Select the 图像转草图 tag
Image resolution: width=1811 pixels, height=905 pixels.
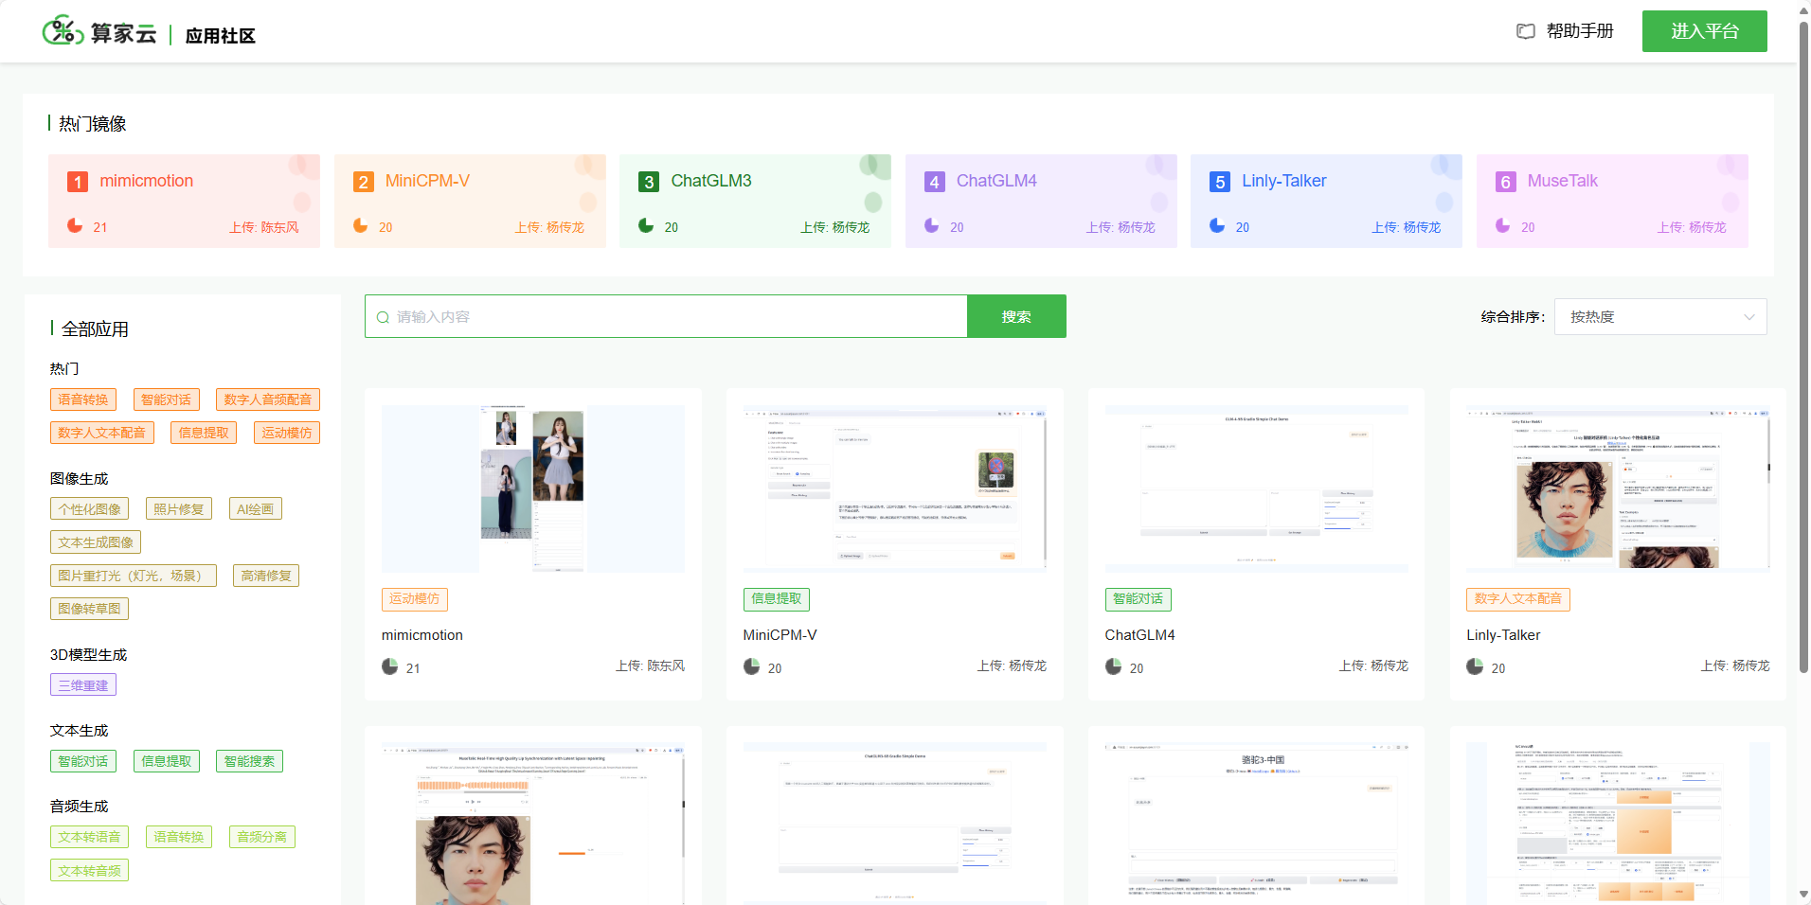(x=90, y=609)
